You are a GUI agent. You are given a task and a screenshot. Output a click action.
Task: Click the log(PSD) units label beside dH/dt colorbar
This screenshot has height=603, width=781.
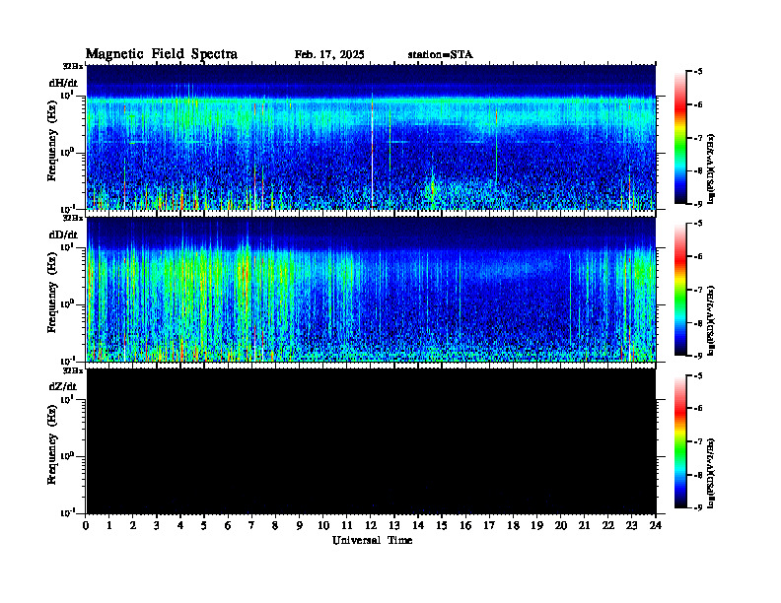coord(711,168)
